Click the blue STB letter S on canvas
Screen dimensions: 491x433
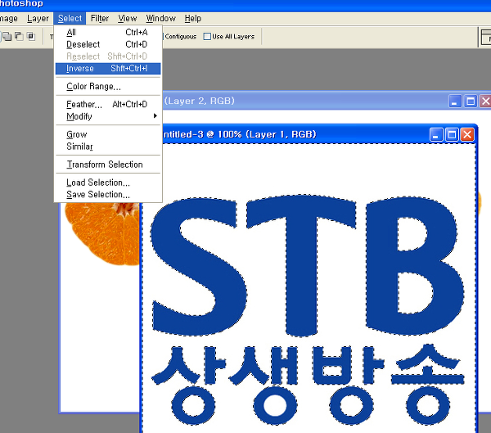click(198, 266)
